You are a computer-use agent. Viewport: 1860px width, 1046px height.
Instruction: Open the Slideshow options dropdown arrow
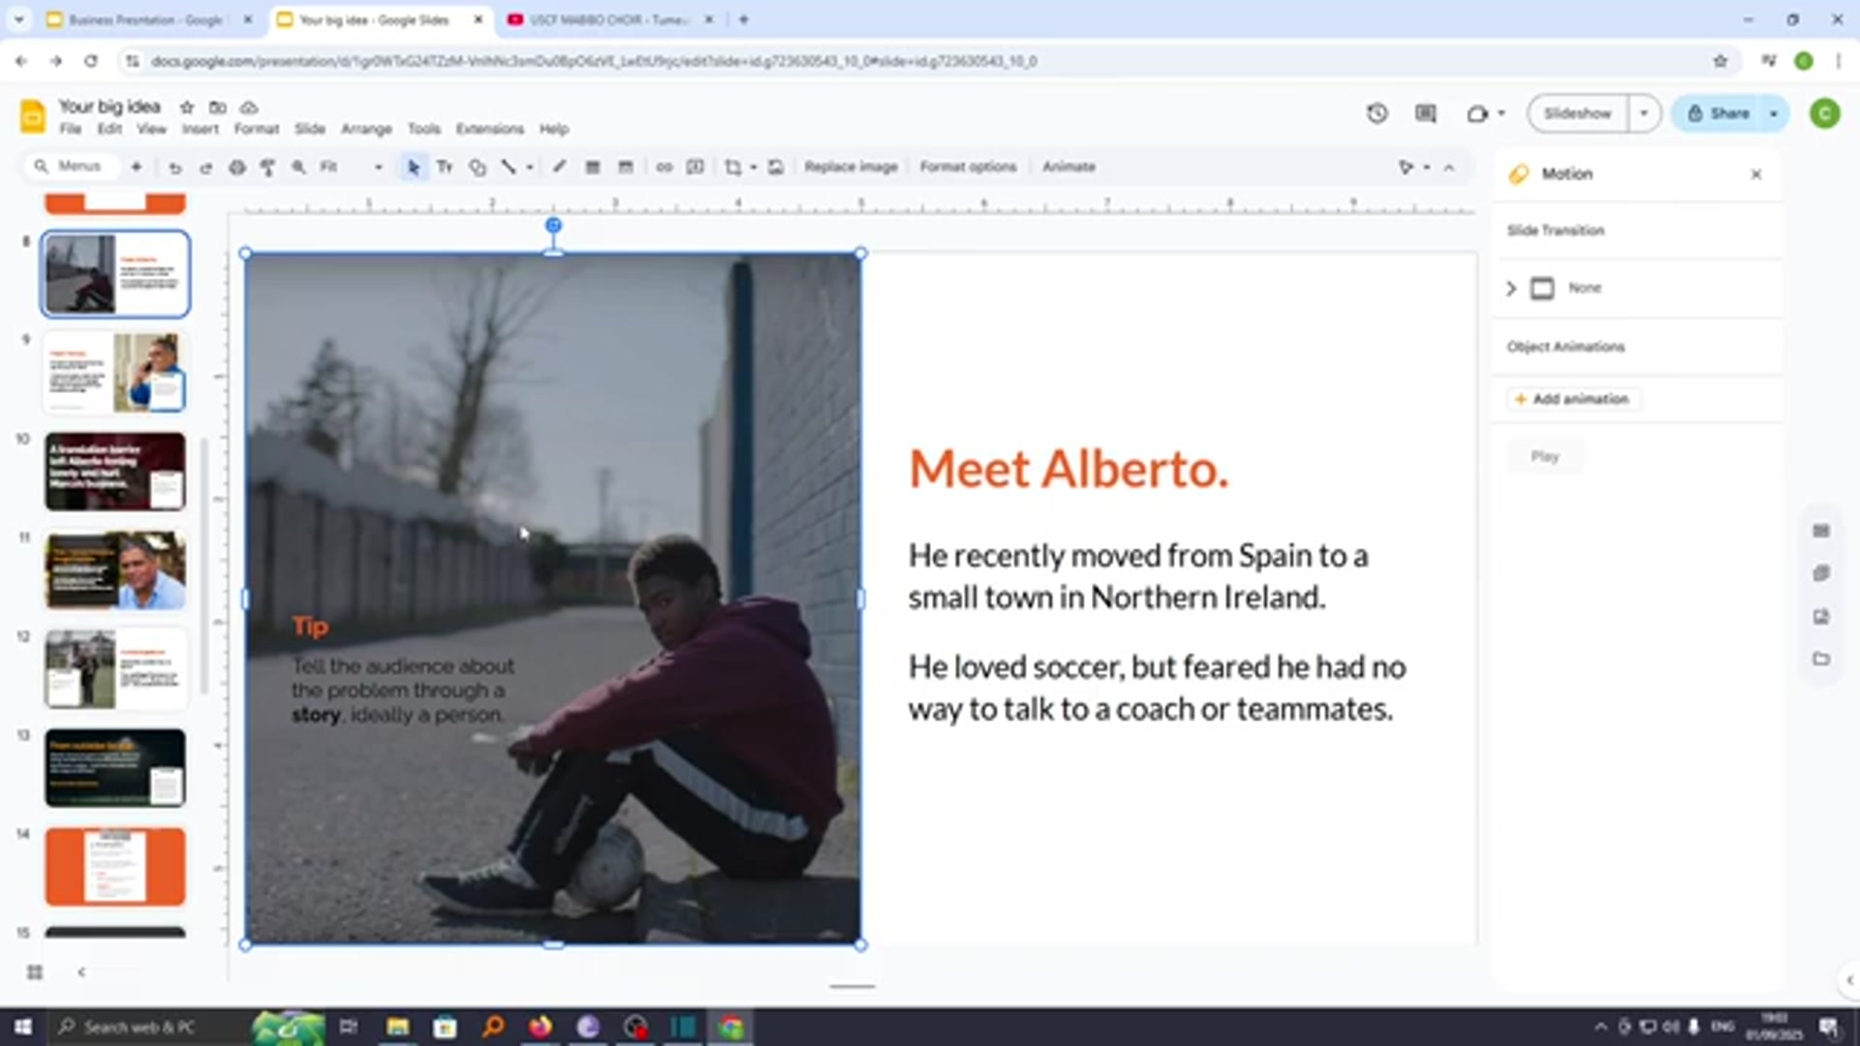click(1642, 112)
